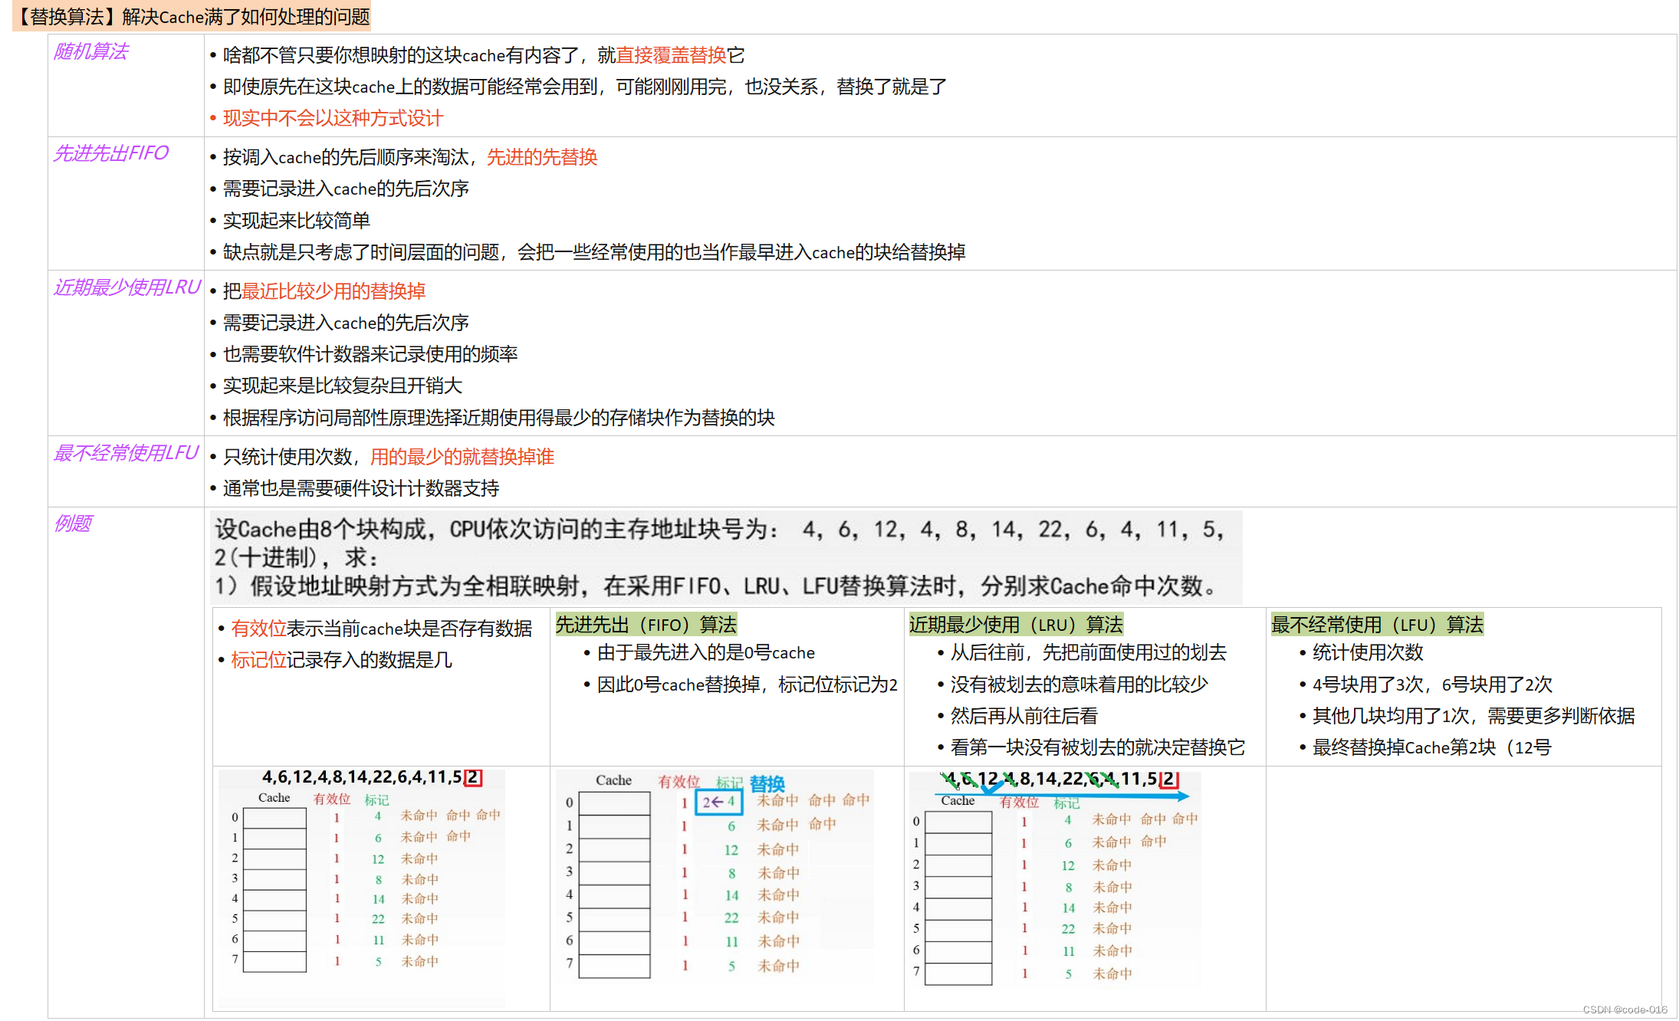Click the bullet '看第一块没有被划去的就决定替换它'
The image size is (1679, 1021).
pos(1097,747)
